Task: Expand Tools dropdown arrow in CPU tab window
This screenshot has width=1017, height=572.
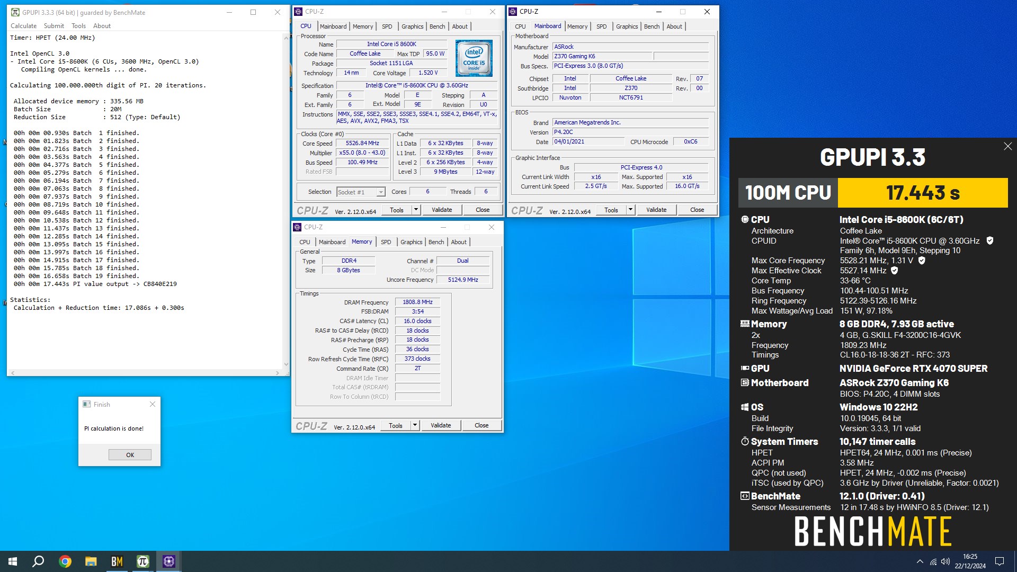Action: pos(416,210)
